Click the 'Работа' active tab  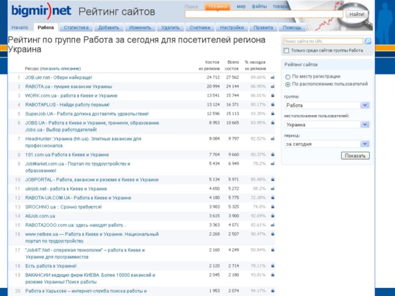pos(45,28)
